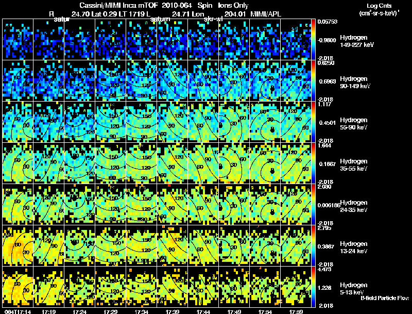The width and height of the screenshot is (412, 314).
Task: Click the colorbar midpoint value '0.4501'
Action: tap(327, 123)
